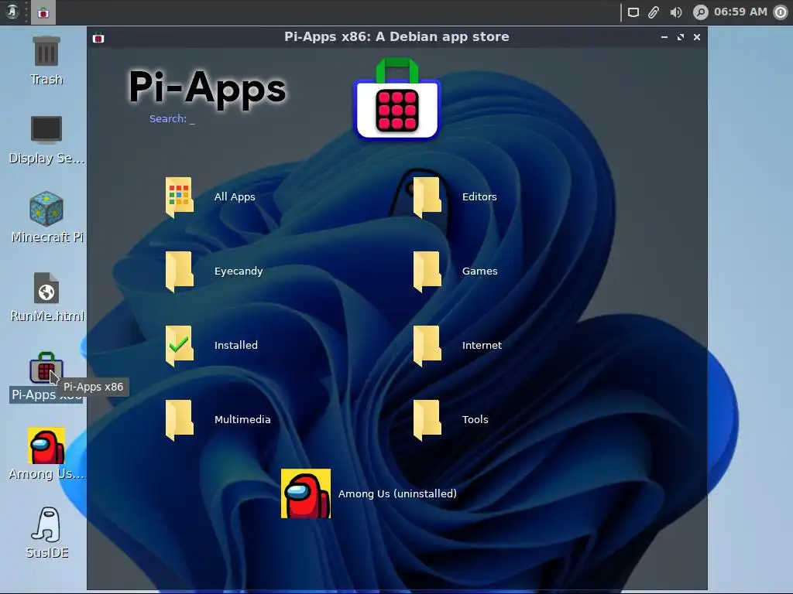Click the Pi-Apps heading text

[208, 88]
